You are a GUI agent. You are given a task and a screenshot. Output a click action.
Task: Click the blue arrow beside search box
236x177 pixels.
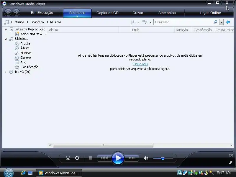(228, 22)
